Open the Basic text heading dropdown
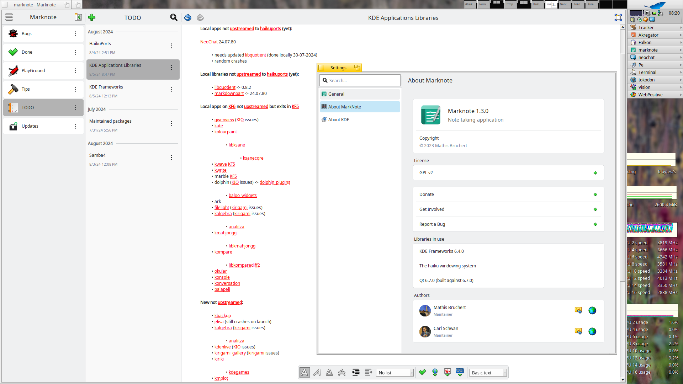This screenshot has height=384, width=683. point(488,373)
